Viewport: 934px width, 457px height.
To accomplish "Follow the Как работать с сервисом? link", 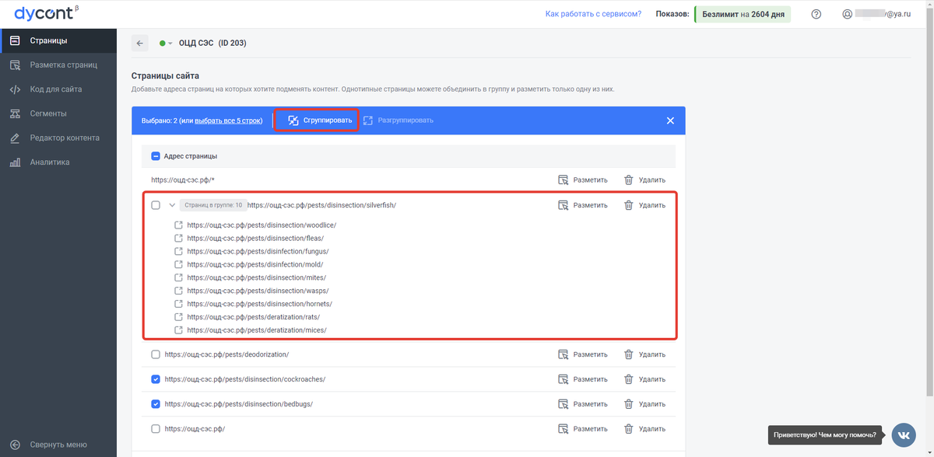I will click(593, 14).
